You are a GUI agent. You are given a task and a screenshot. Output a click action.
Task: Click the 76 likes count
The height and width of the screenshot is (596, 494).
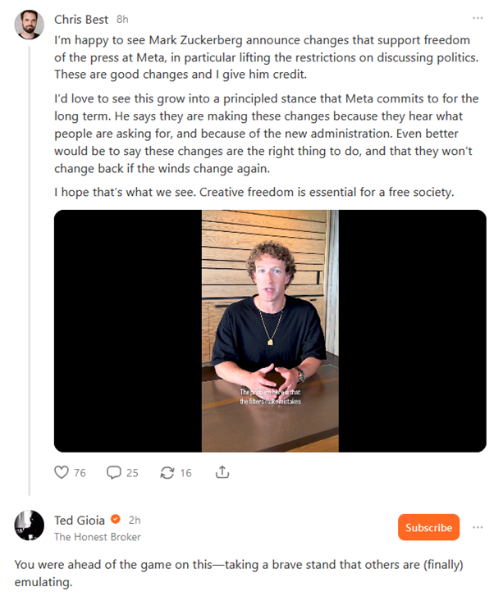point(80,472)
